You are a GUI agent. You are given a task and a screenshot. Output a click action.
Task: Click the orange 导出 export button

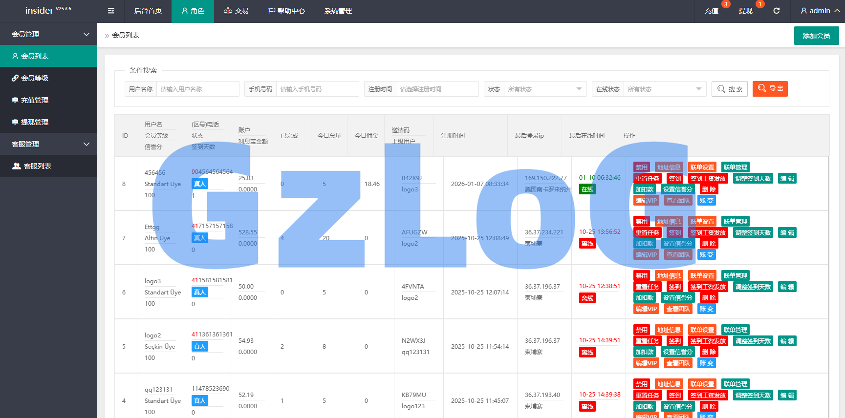click(770, 89)
